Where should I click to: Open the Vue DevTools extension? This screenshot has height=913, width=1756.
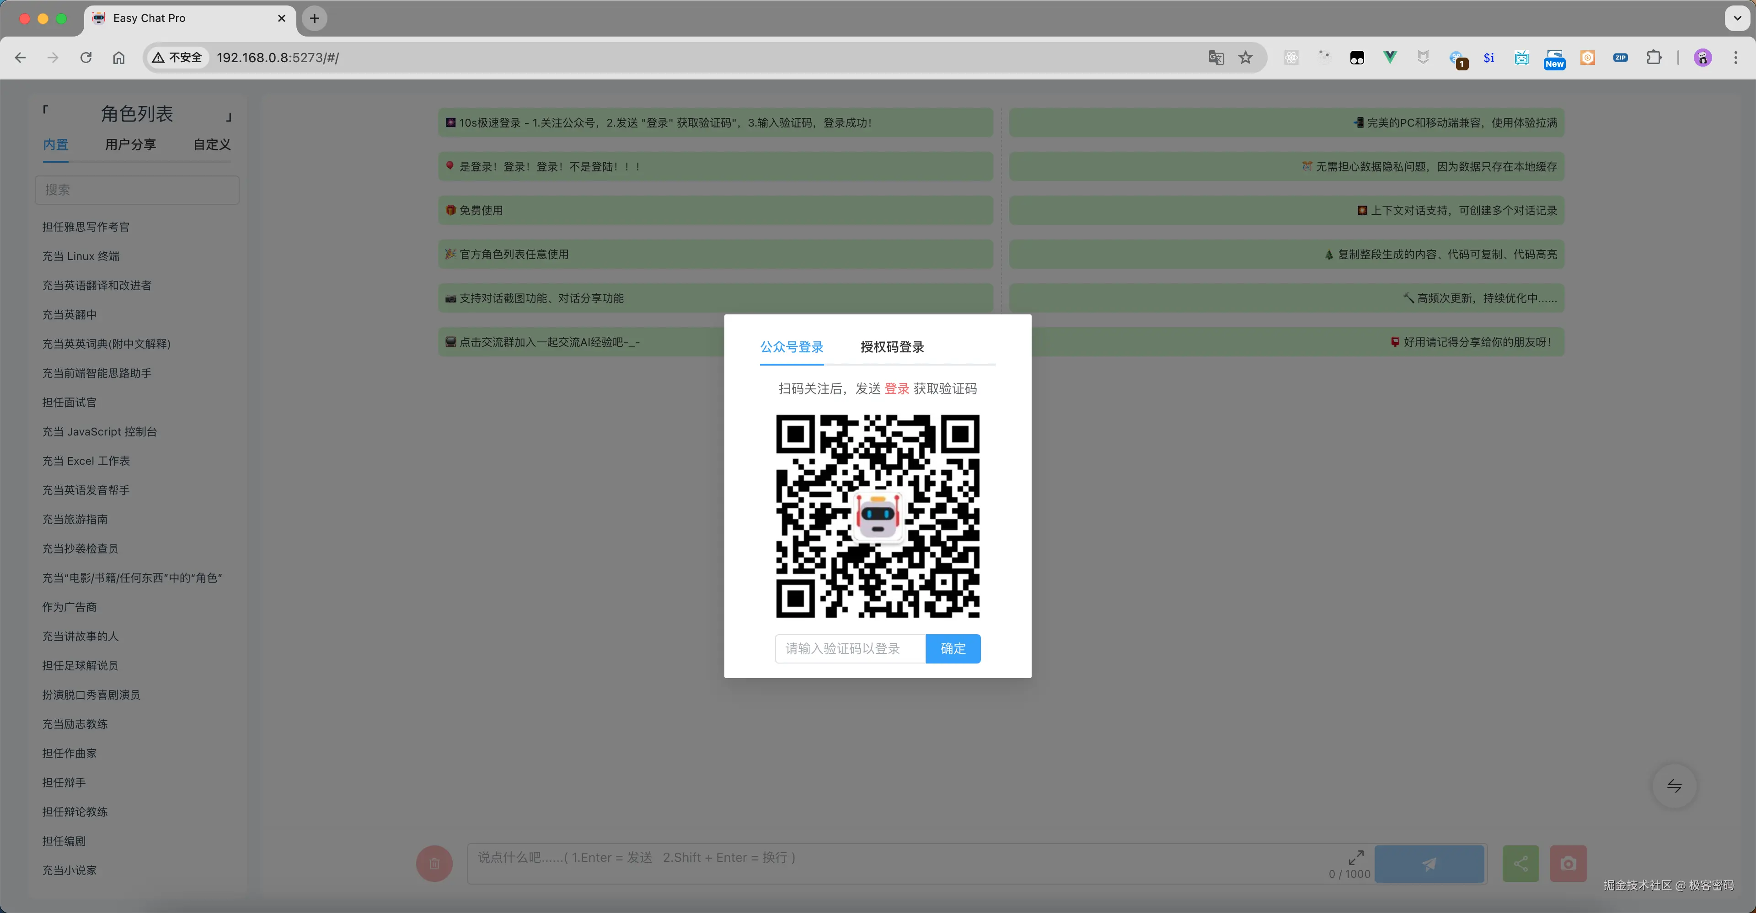coord(1390,58)
